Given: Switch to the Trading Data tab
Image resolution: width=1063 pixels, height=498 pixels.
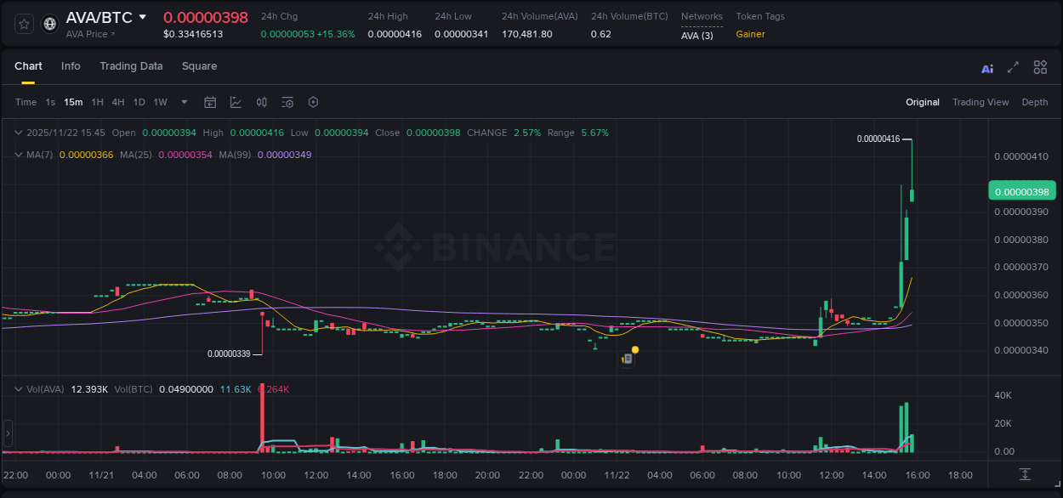Looking at the screenshot, I should pyautogui.click(x=131, y=65).
